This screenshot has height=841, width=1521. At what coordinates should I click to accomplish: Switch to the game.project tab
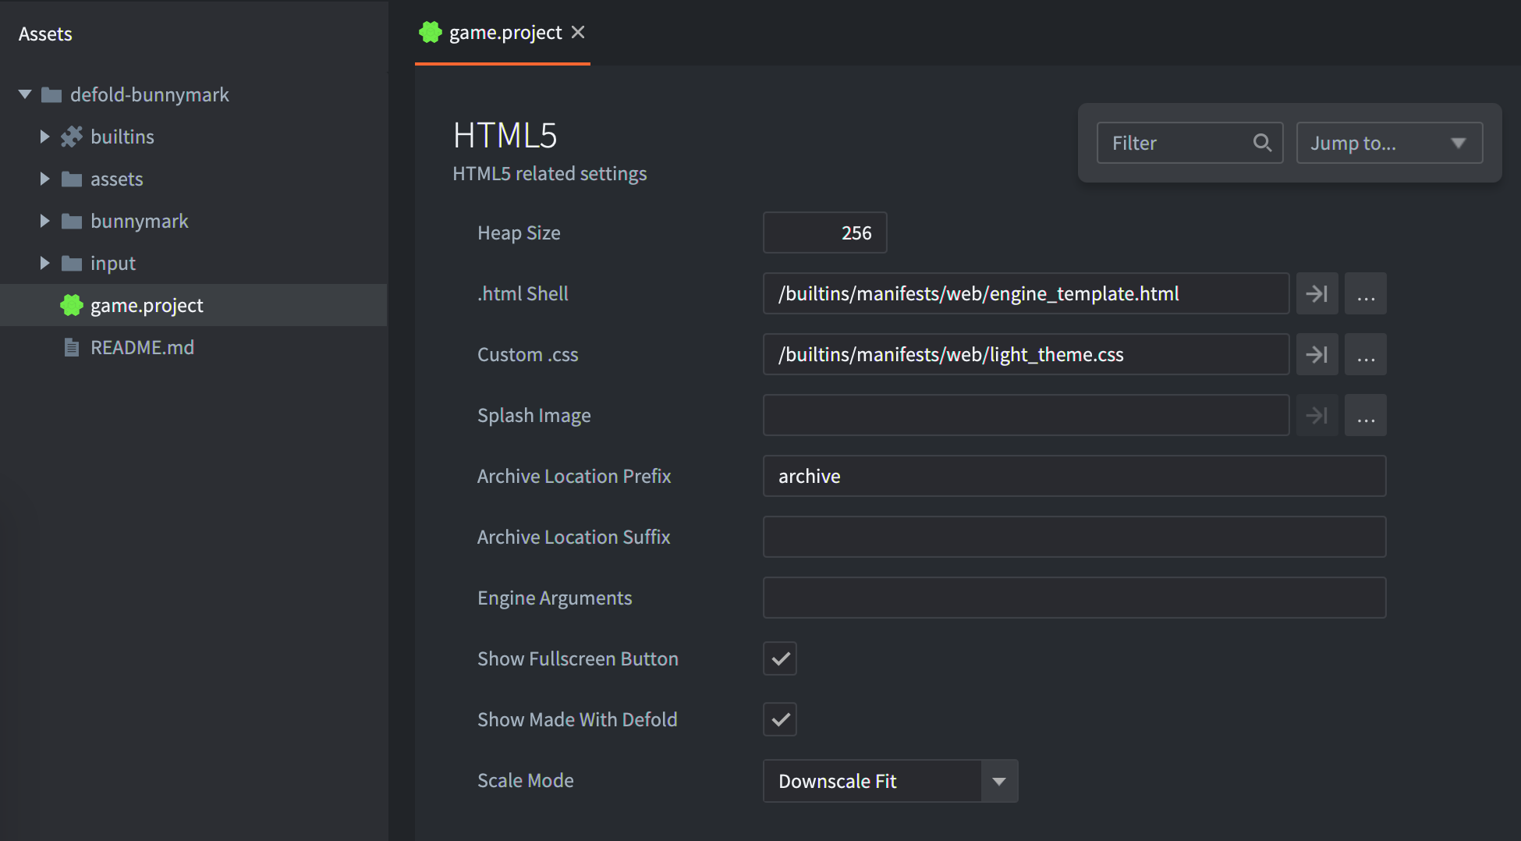pos(503,32)
